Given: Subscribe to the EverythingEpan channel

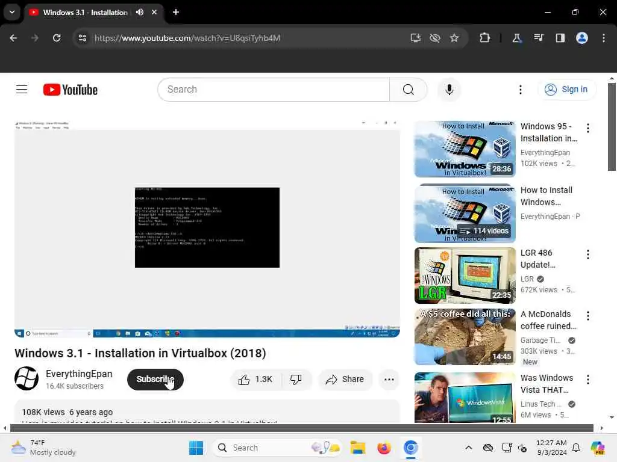Looking at the screenshot, I should click(x=155, y=380).
